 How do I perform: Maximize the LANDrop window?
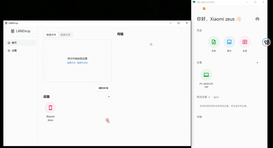tap(179, 23)
